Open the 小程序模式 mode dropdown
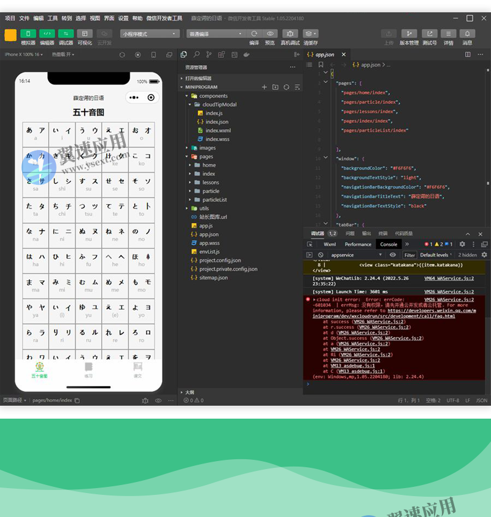The image size is (491, 517). click(150, 34)
